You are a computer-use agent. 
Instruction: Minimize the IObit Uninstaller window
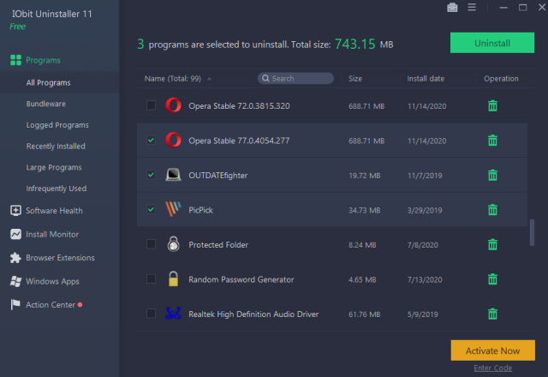click(503, 8)
